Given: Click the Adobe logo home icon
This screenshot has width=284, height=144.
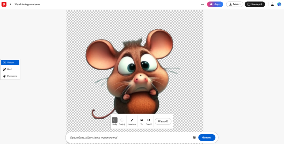Looking at the screenshot, I should (x=4, y=4).
